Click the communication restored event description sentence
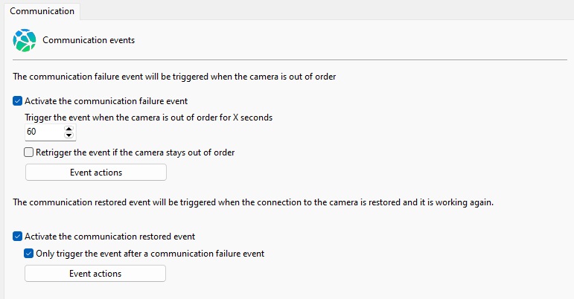 (253, 202)
